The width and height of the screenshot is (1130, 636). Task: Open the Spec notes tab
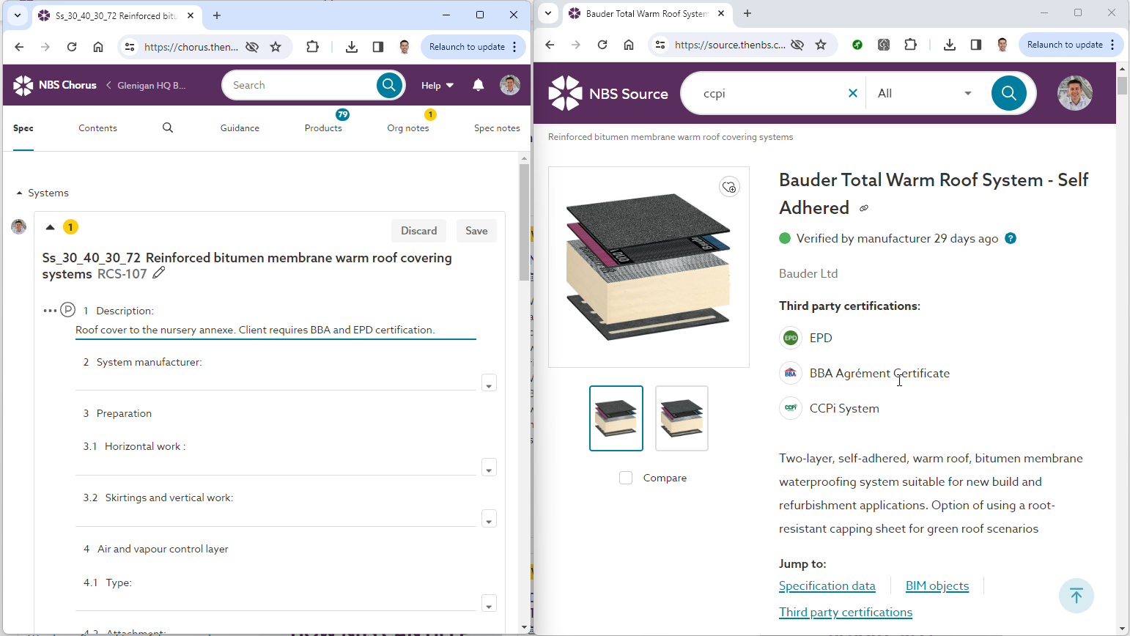[x=497, y=128]
